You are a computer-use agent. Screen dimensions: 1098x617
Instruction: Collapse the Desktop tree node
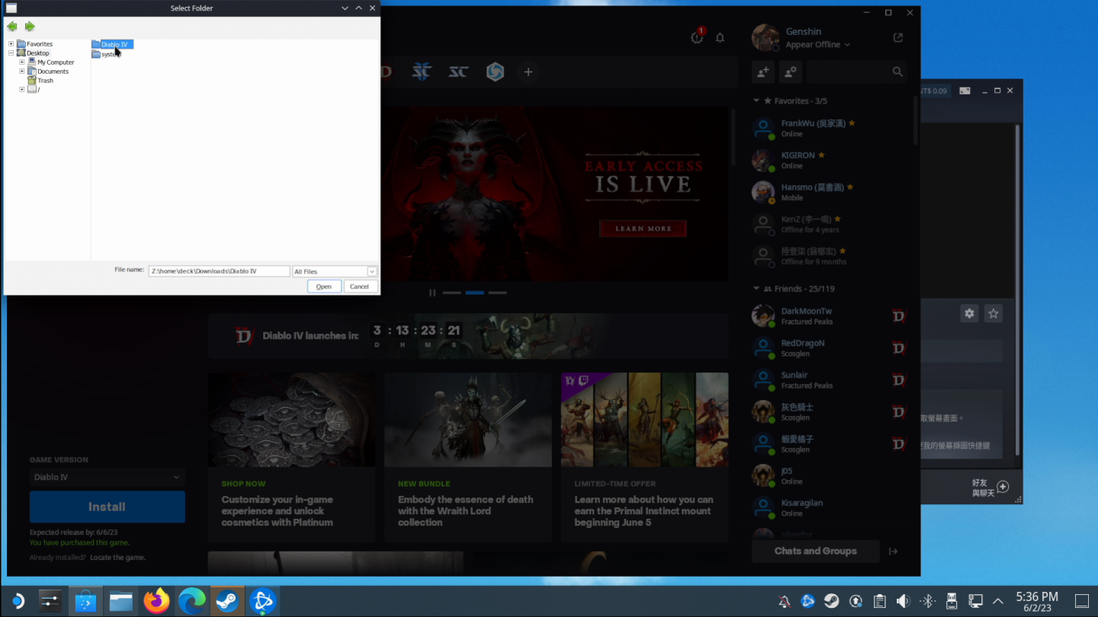(11, 53)
